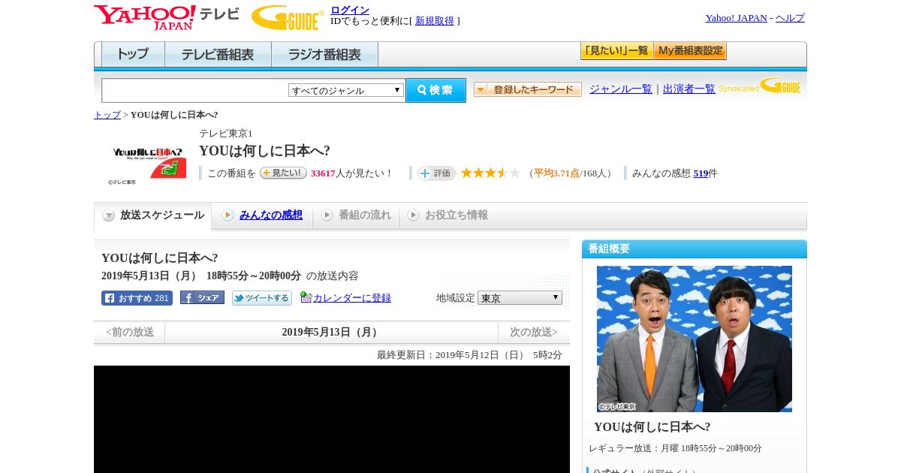
Task: Open the 出演者一覧 link
Action: click(689, 89)
